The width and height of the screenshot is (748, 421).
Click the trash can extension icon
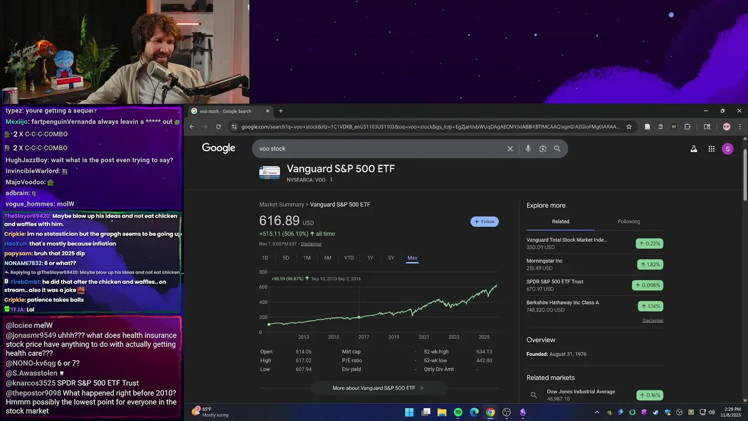(x=660, y=126)
